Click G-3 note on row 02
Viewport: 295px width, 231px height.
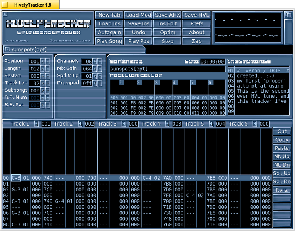tap(16, 190)
